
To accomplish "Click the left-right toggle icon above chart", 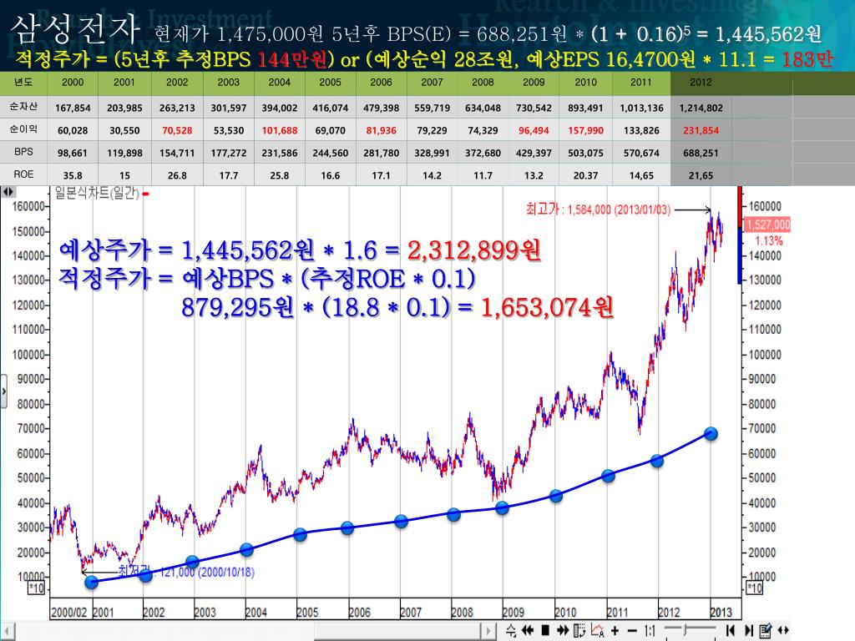I will pyautogui.click(x=8, y=192).
